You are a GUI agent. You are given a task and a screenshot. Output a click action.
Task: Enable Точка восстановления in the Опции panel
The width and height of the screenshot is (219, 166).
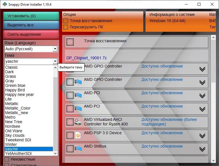(x=66, y=21)
